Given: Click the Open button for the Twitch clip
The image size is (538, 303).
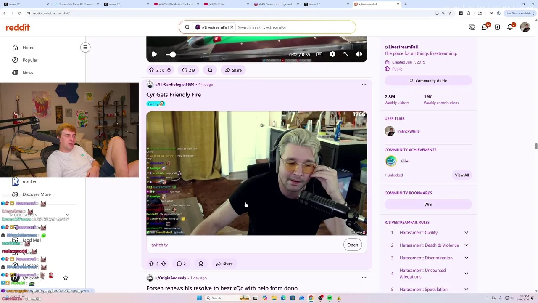Looking at the screenshot, I should (353, 245).
